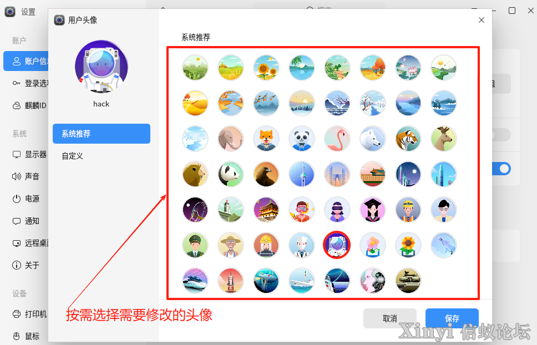Select the cruise ship avatar
This screenshot has width=537, height=345.
(x=302, y=281)
